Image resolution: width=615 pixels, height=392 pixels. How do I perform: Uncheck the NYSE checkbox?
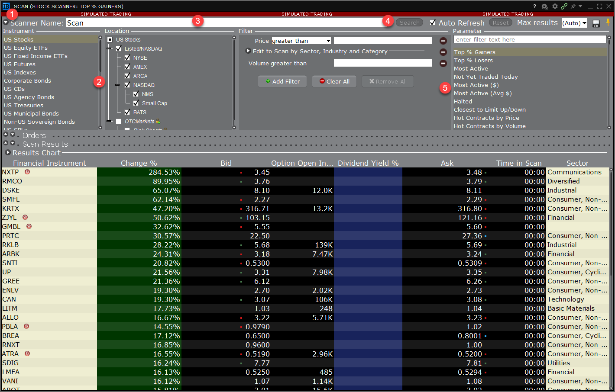127,58
